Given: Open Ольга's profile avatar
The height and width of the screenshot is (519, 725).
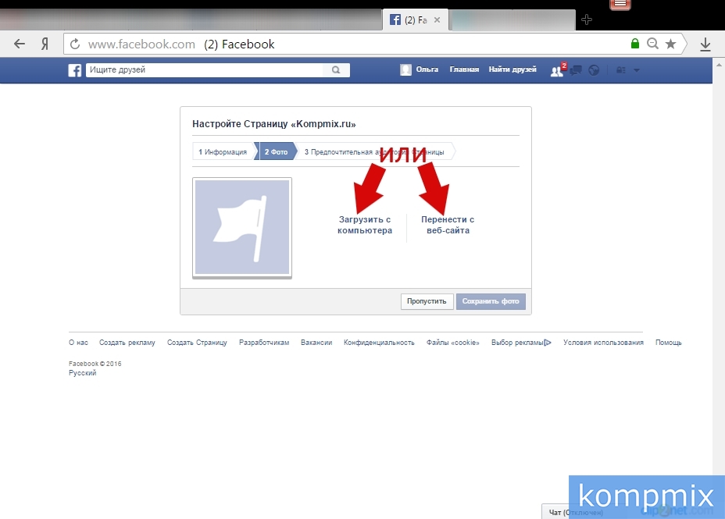Looking at the screenshot, I should click(405, 69).
